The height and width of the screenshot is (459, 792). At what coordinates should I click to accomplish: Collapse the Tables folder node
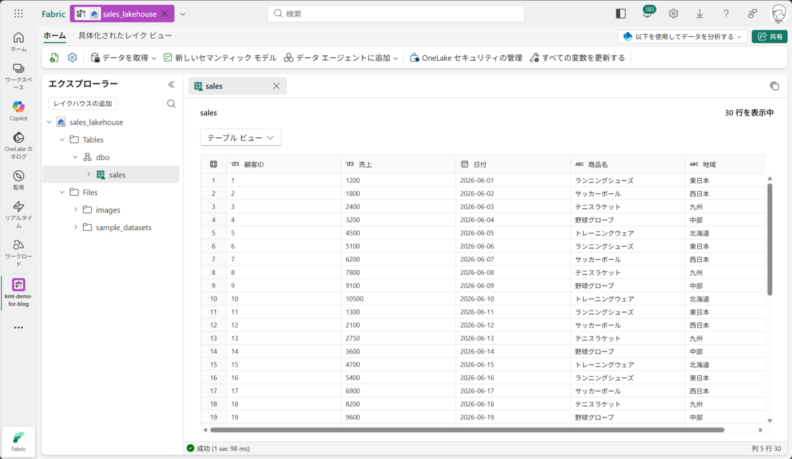click(63, 140)
